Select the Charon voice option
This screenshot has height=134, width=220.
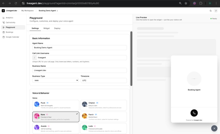pos(103,105)
